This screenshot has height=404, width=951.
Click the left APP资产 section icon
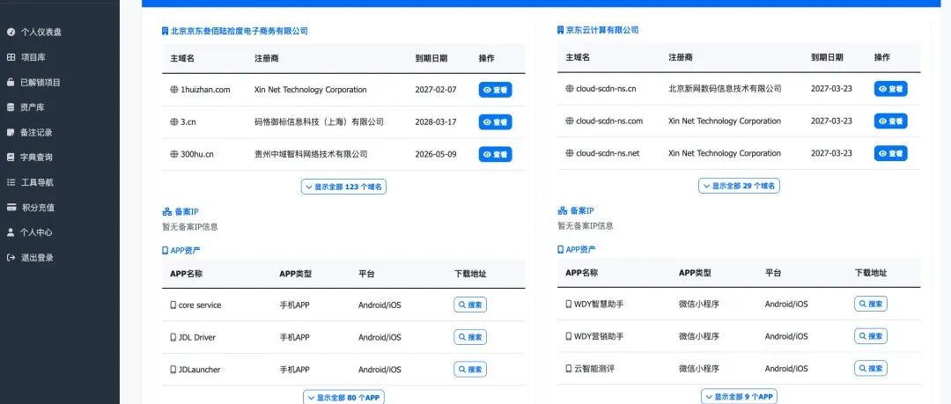point(165,250)
